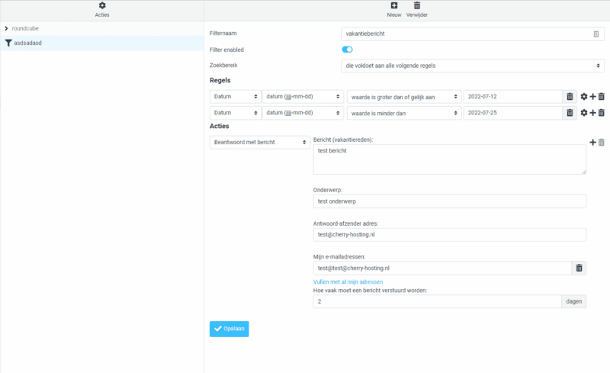This screenshot has width=610, height=373.
Task: Click icon inside the Filternaam field
Action: 596,34
